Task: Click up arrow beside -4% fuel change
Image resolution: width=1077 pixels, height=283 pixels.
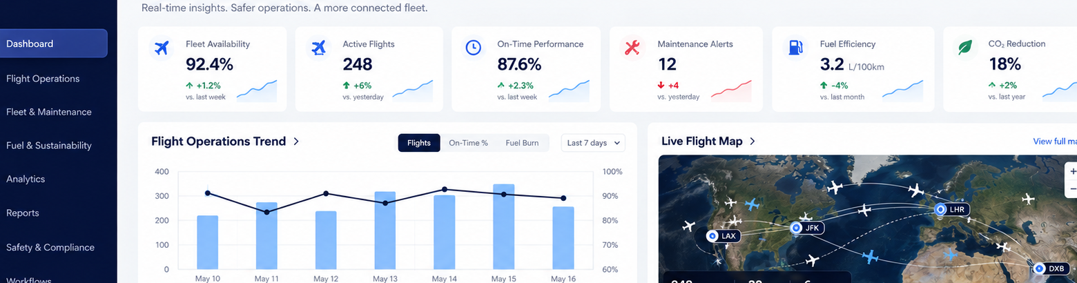Action: pos(824,86)
